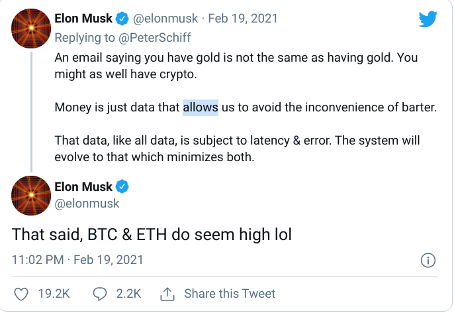
Task: Open the tweet info circle icon
Action: point(428,260)
